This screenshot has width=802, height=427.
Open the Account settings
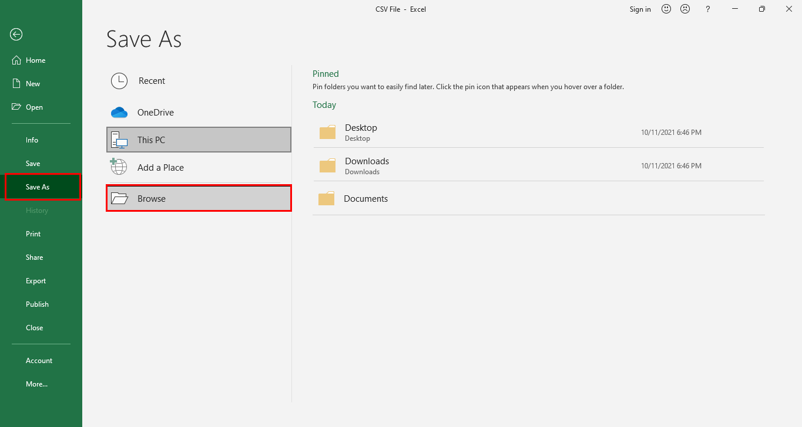[x=39, y=360]
